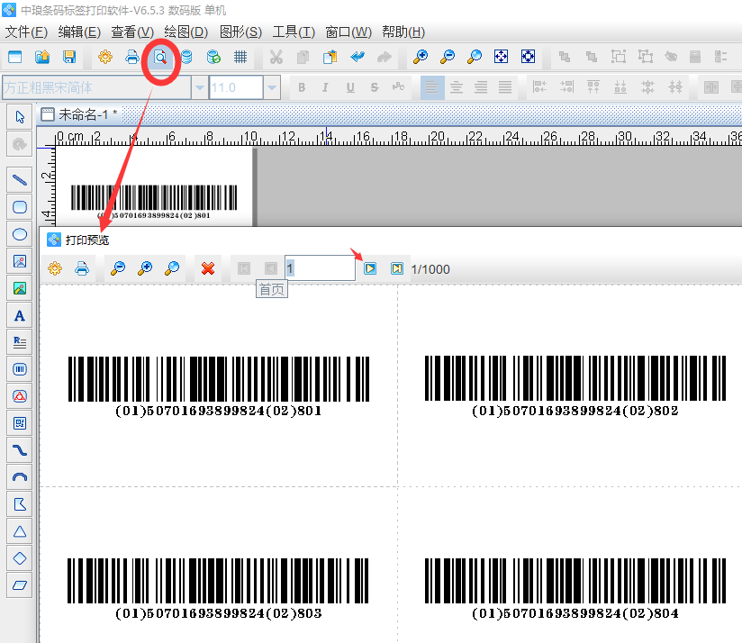Click the database icon with green badge
The height and width of the screenshot is (643, 742).
tap(213, 57)
